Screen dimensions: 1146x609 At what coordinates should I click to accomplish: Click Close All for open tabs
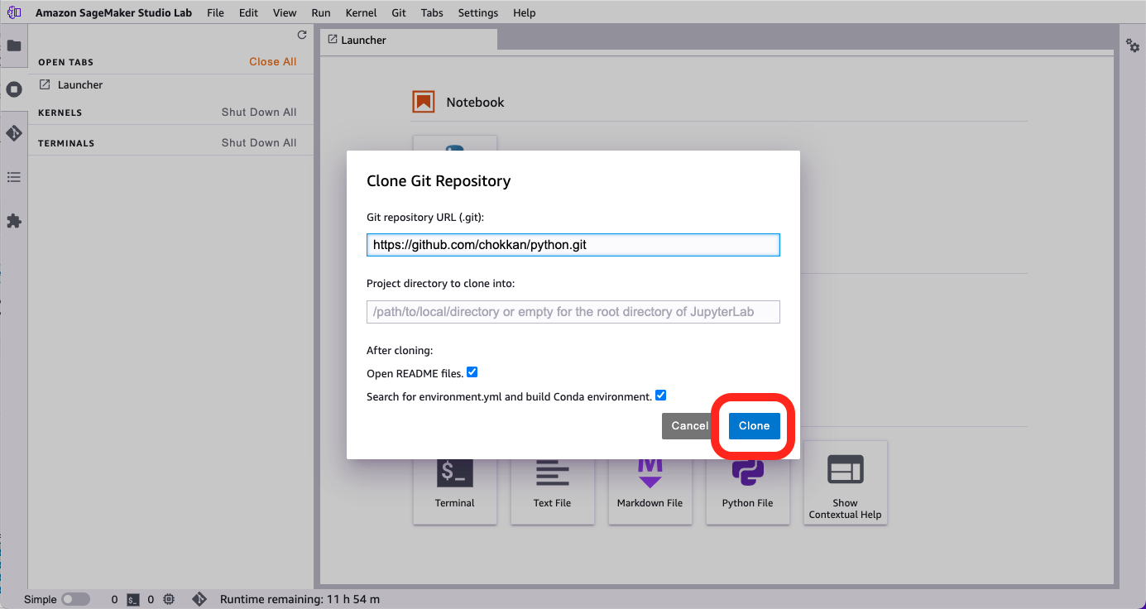(x=273, y=62)
